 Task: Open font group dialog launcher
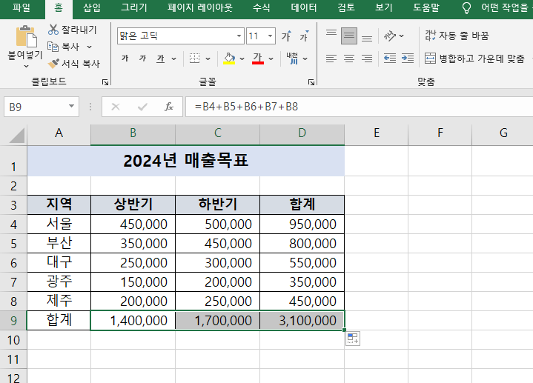click(x=311, y=82)
